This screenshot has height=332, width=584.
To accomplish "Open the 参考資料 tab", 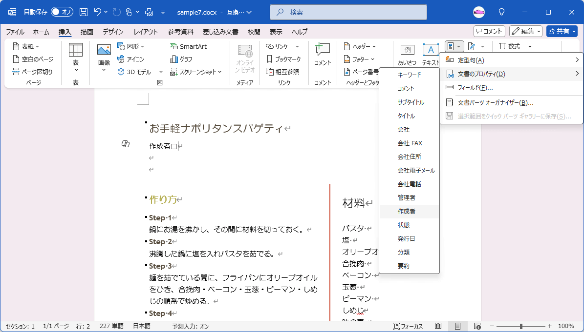I will click(x=181, y=32).
